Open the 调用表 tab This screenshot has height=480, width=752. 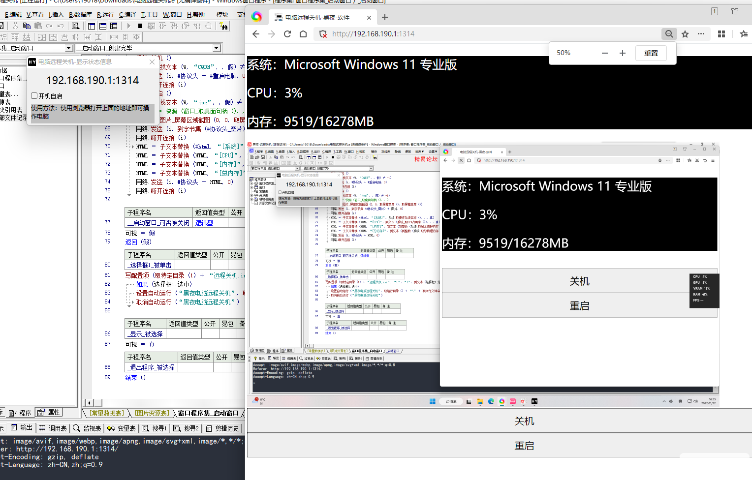coord(53,428)
